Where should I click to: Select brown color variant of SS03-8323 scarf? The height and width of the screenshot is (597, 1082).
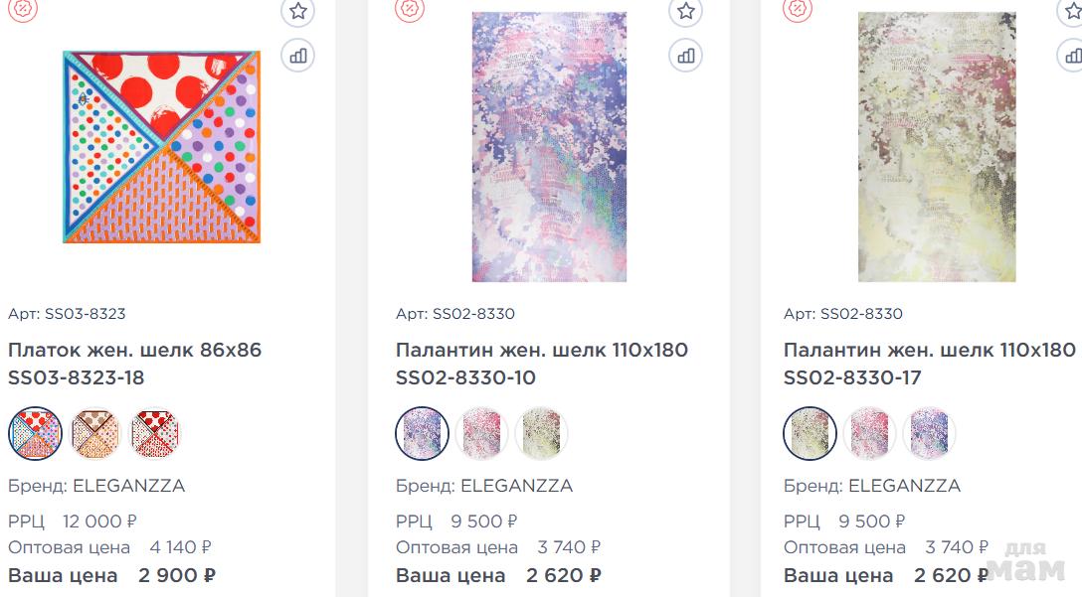point(95,433)
